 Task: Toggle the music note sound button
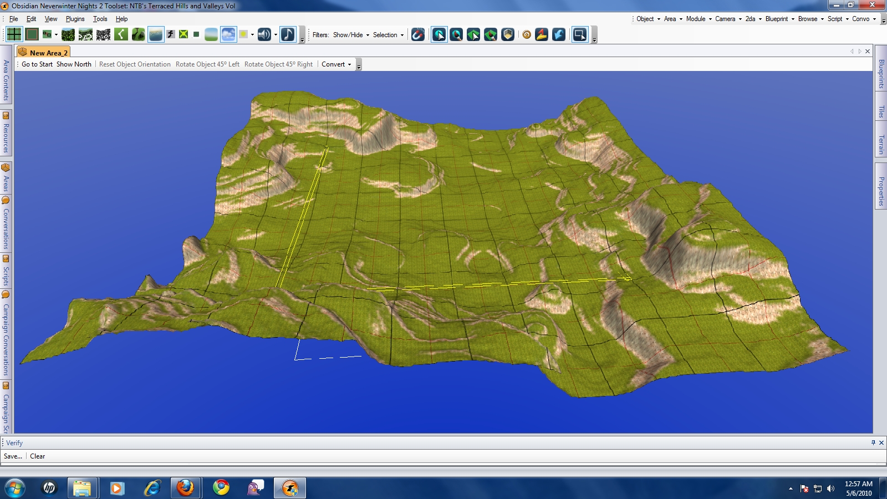coord(288,34)
